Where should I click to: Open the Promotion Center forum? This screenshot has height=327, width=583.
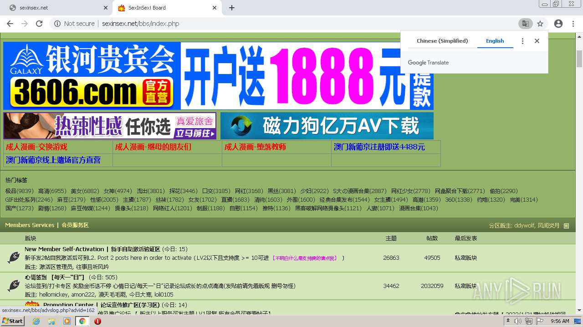coord(102,305)
